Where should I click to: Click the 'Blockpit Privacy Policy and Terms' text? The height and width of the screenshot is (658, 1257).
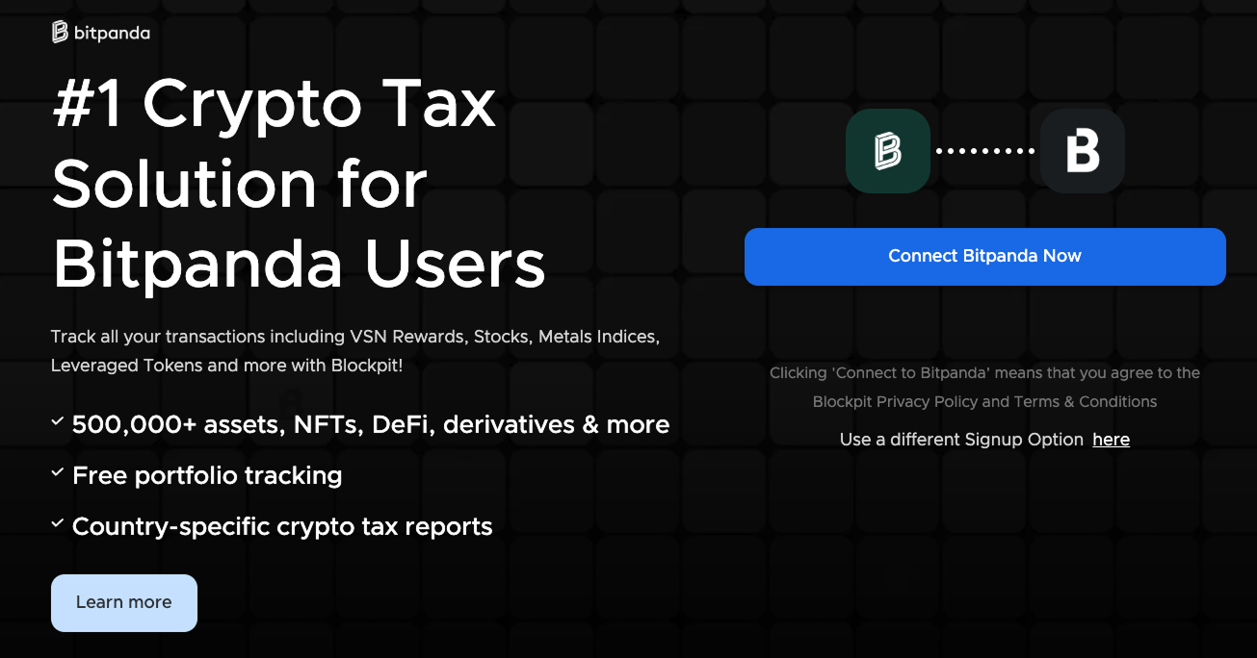click(x=984, y=401)
